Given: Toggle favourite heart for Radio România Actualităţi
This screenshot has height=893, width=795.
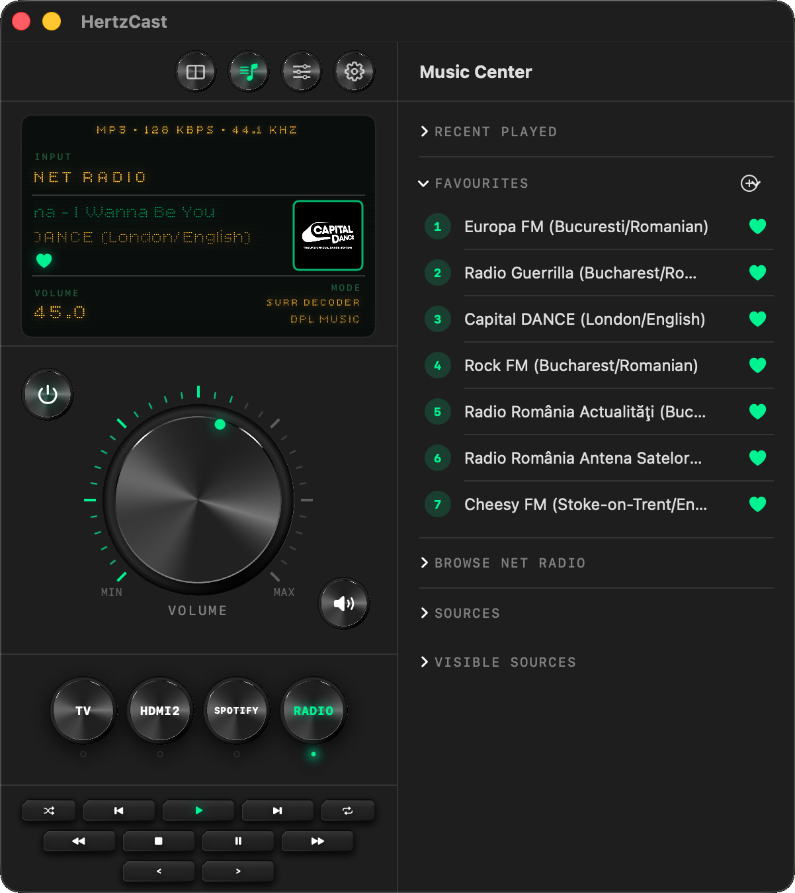Looking at the screenshot, I should (x=758, y=411).
